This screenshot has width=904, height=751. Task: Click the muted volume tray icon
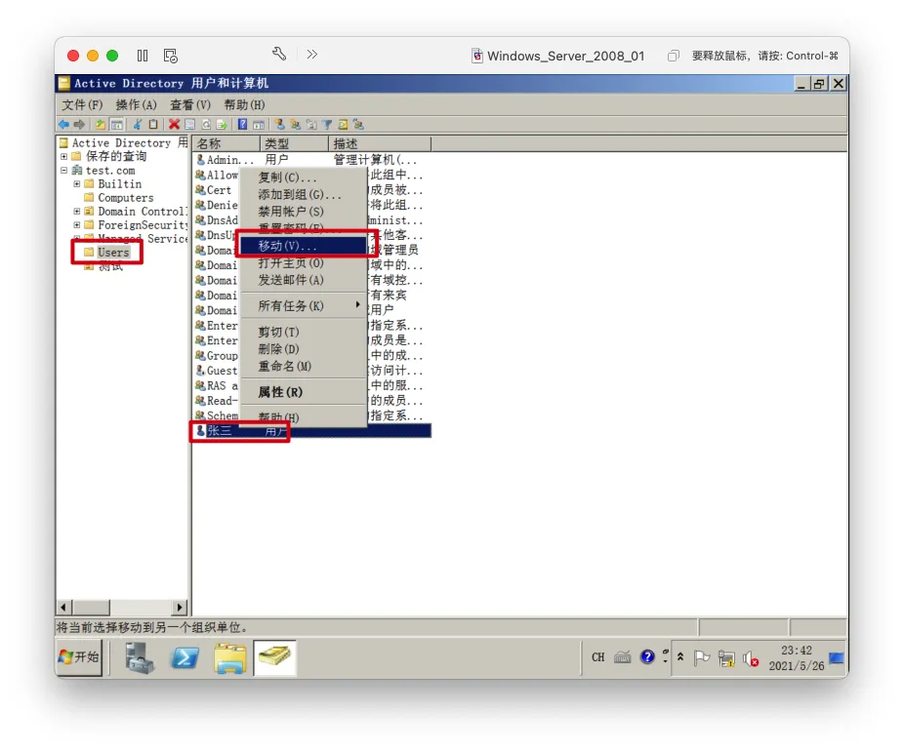click(750, 658)
